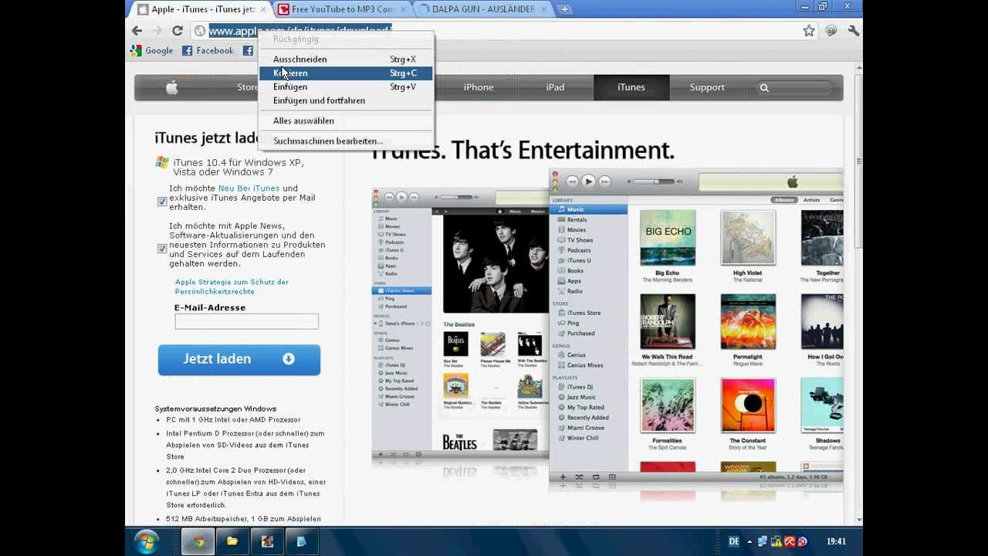988x556 pixels.
Task: Open the iTunes section in Apple nav
Action: tap(631, 87)
